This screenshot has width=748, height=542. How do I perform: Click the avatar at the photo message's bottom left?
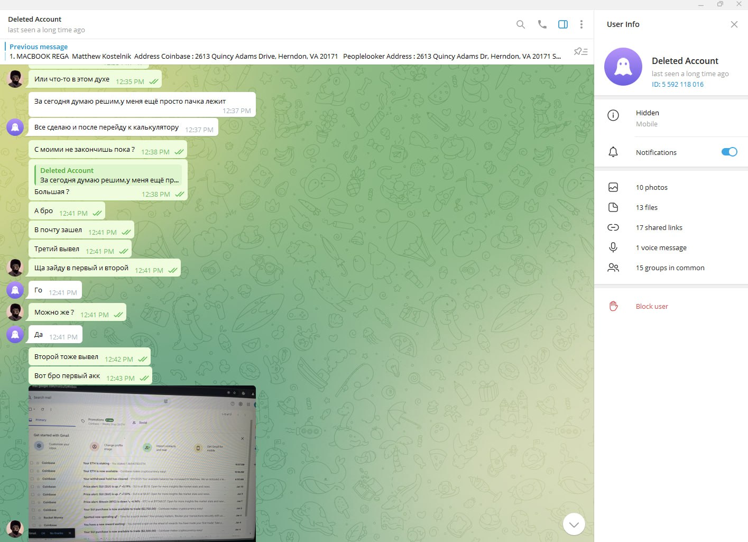coord(15,529)
